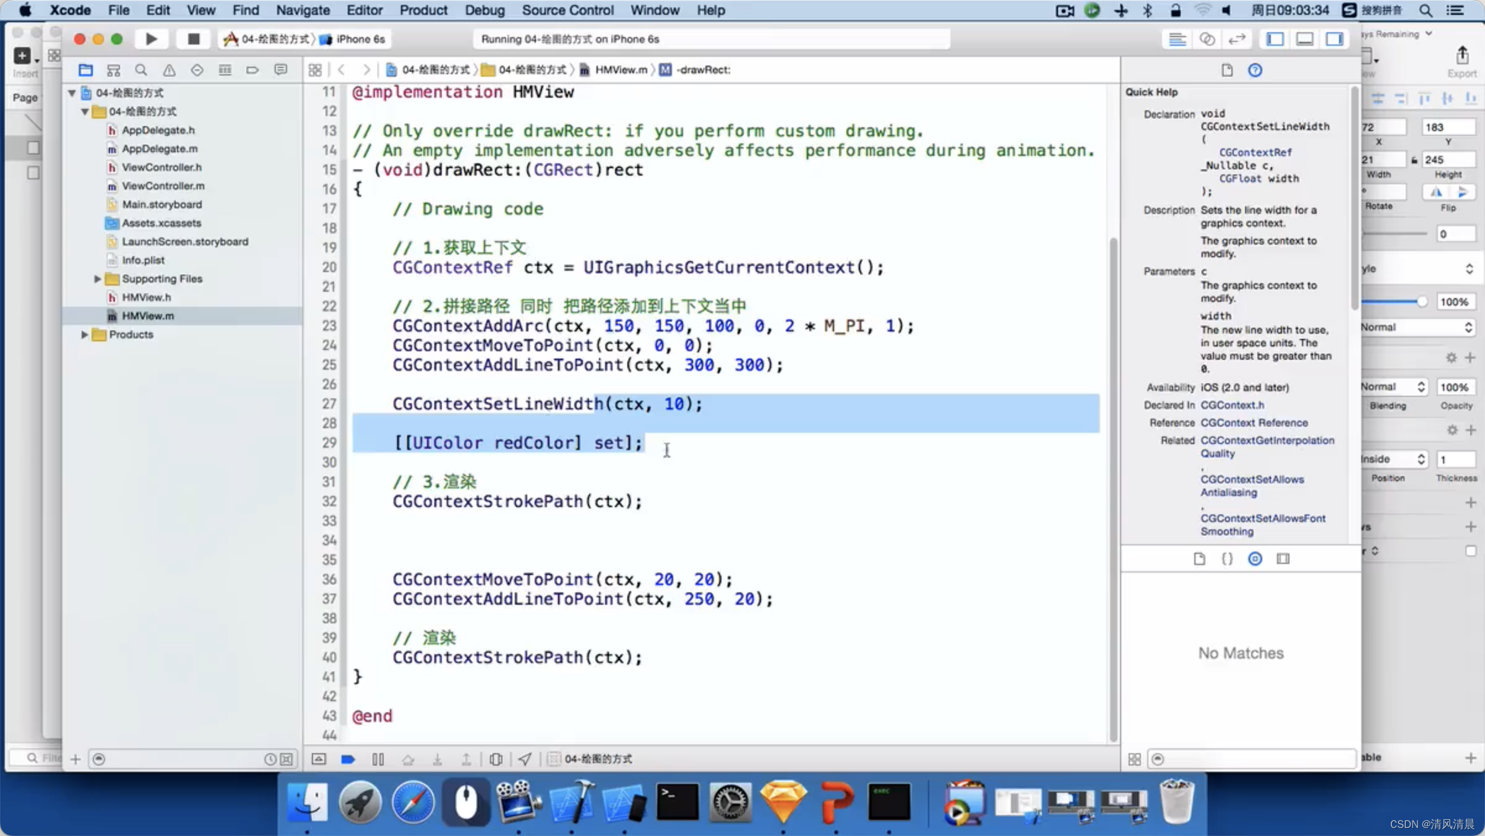Expand the Products folder
Image resolution: width=1485 pixels, height=836 pixels.
pos(85,335)
